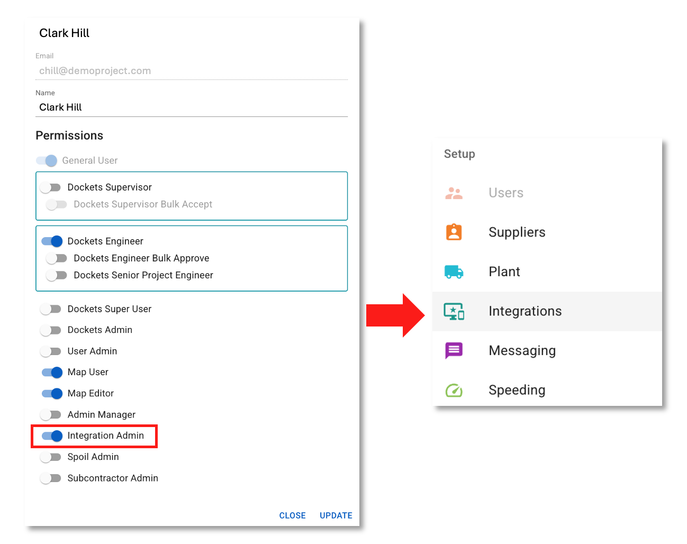Enable the Dockets Supervisor toggle
The image size is (687, 544).
pyautogui.click(x=51, y=187)
